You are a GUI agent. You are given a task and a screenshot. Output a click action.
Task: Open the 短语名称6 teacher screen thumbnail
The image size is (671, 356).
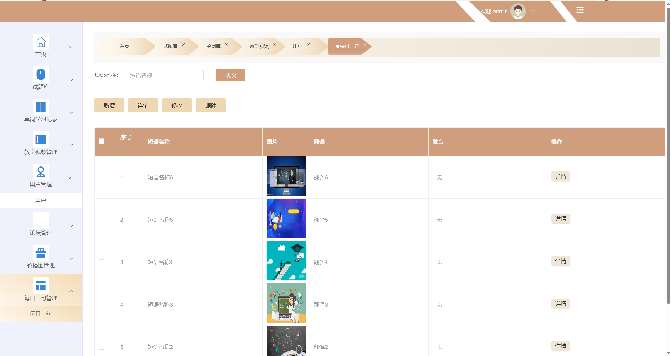286,176
